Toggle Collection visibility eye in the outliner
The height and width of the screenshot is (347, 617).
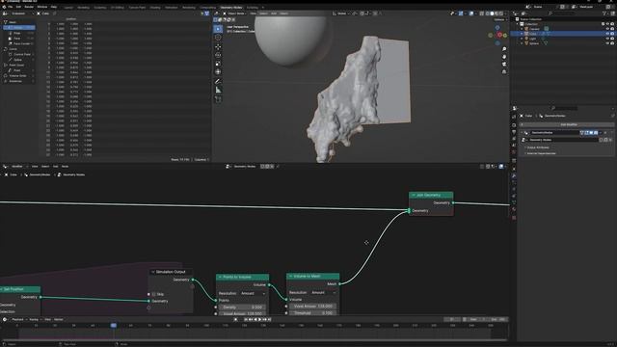[x=607, y=24]
